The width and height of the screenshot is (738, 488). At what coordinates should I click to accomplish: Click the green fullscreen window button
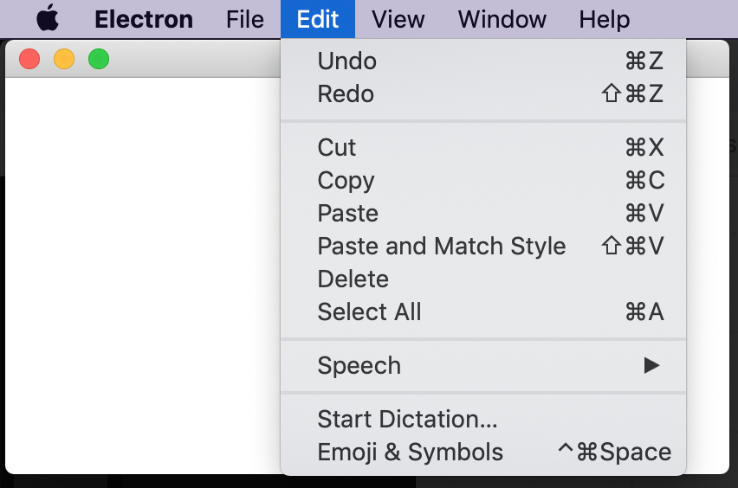pyautogui.click(x=99, y=59)
